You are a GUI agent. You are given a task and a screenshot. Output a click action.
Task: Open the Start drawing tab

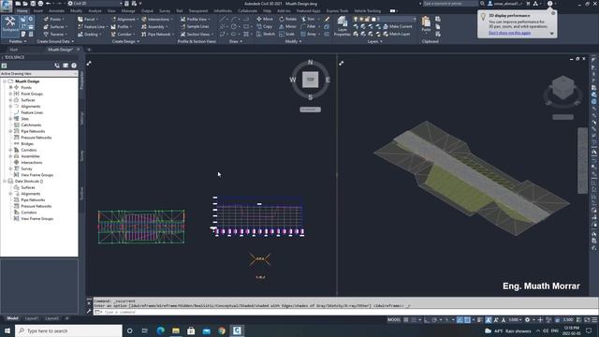pyautogui.click(x=14, y=50)
